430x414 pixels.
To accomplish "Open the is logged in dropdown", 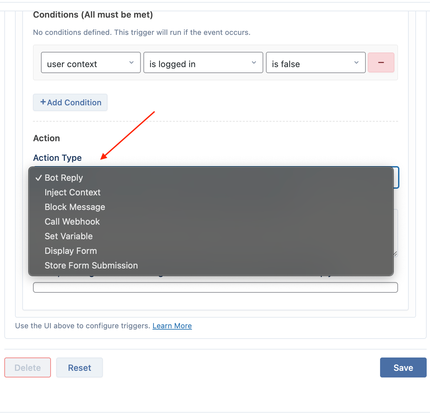I will pos(203,62).
